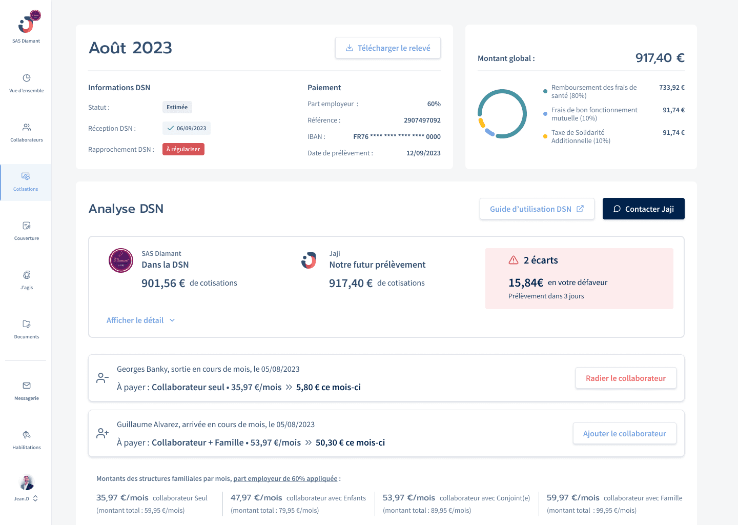Click the SAS Diamant round logo in Analyse DSN

pyautogui.click(x=121, y=260)
